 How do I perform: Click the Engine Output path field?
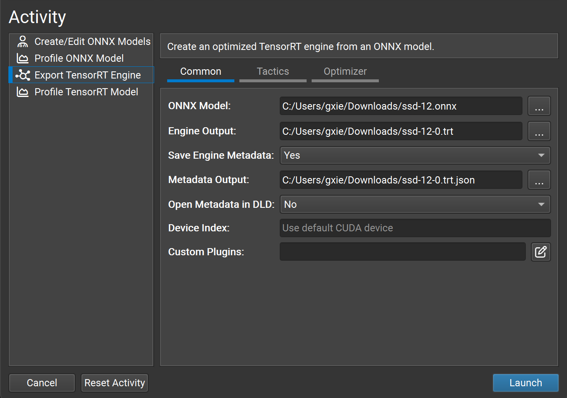tap(401, 131)
